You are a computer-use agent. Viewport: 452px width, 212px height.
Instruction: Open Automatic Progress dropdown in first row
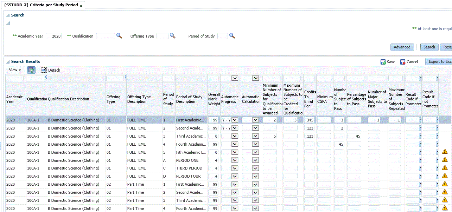click(235, 120)
